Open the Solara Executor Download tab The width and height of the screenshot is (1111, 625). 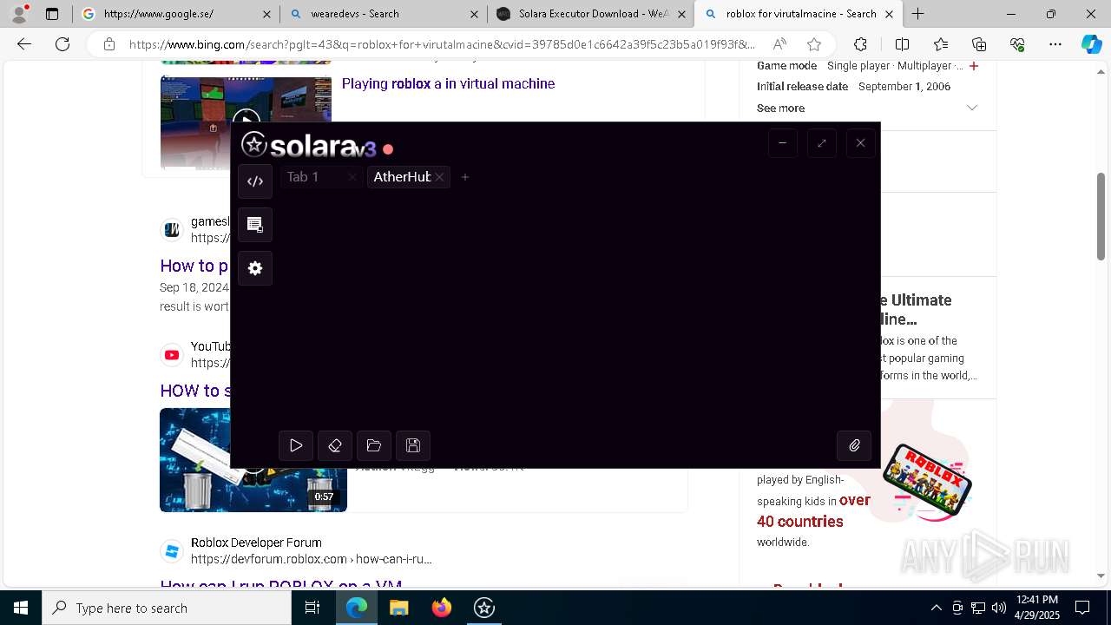click(590, 14)
